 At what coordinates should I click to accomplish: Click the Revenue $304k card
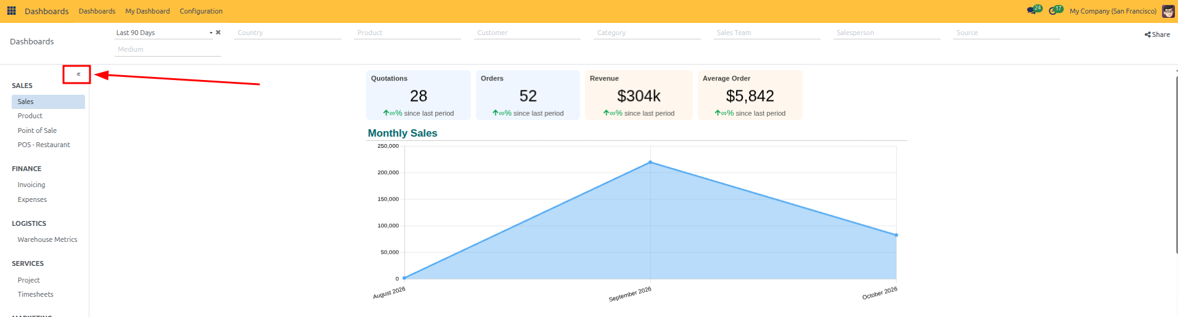click(x=639, y=95)
